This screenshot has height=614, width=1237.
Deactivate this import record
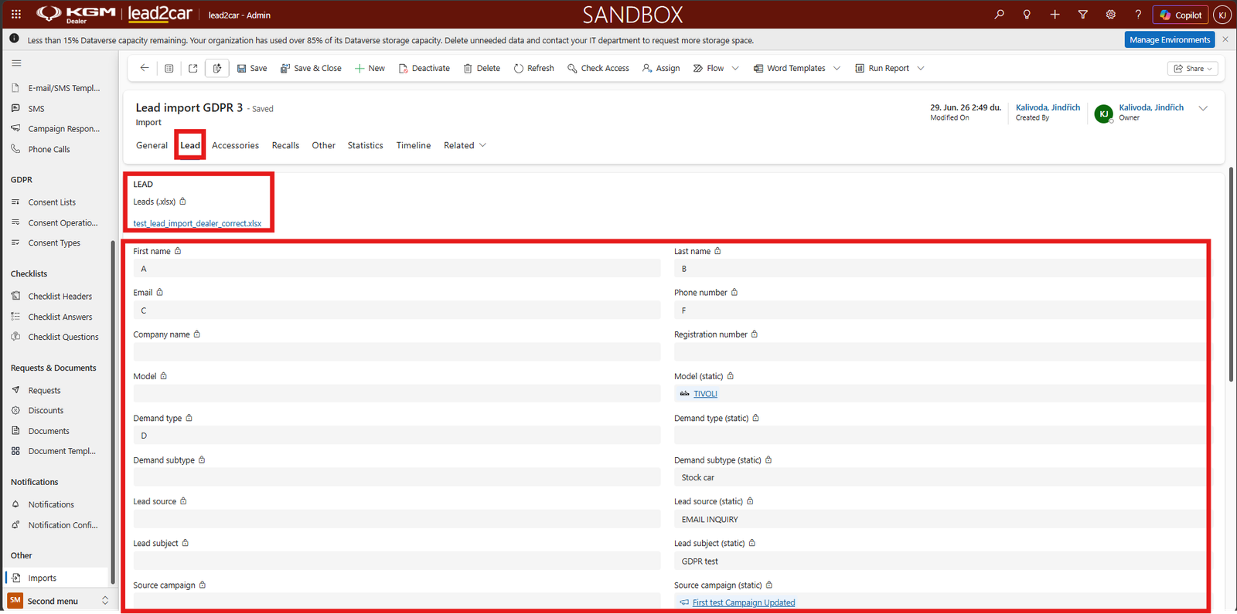[x=424, y=68]
